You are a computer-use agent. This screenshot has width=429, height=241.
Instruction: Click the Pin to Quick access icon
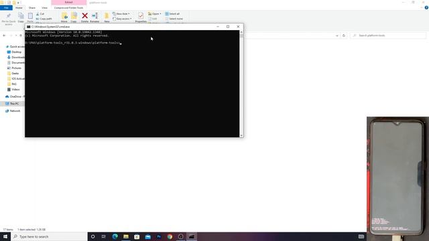9,15
